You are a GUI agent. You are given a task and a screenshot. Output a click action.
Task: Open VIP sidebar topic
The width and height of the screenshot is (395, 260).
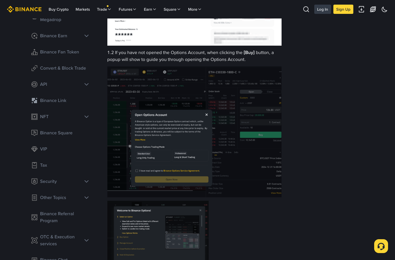coord(44,149)
